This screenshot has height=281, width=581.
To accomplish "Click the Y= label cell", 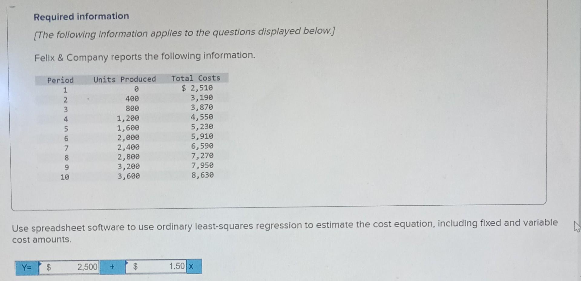I will pyautogui.click(x=27, y=267).
